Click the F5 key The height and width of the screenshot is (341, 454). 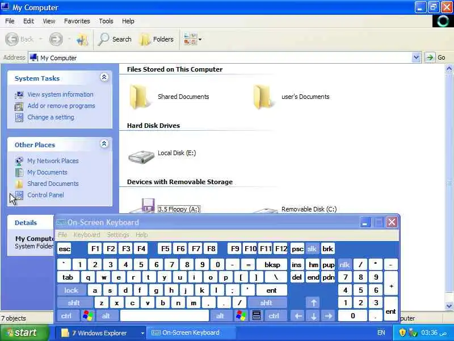pos(165,249)
